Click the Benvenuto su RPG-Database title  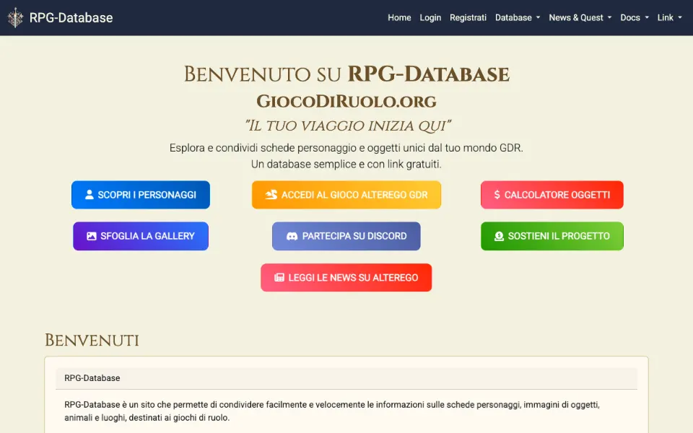coord(346,74)
